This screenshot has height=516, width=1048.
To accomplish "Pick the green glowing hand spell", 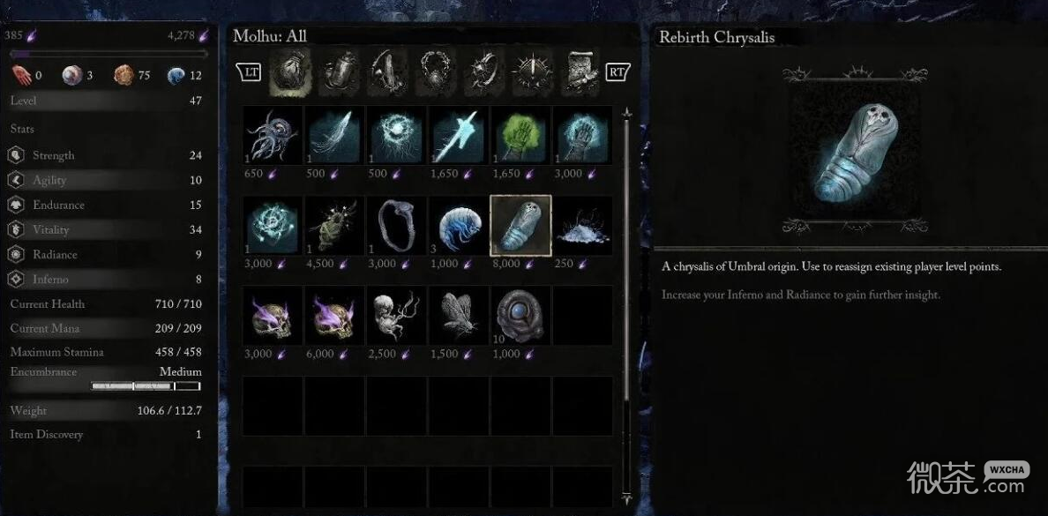I will click(520, 136).
